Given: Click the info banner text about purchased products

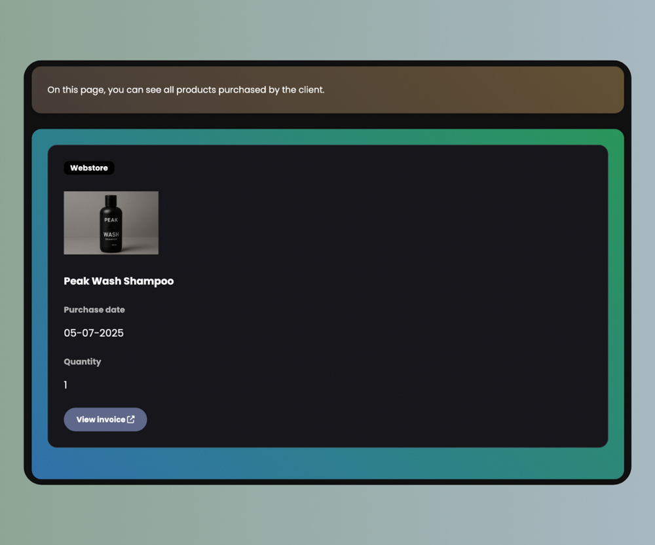Looking at the screenshot, I should click(186, 90).
